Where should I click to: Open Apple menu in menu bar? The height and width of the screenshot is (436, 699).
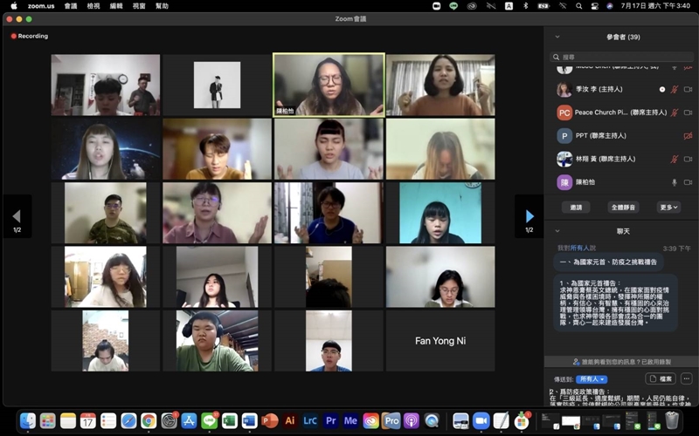[x=14, y=6]
